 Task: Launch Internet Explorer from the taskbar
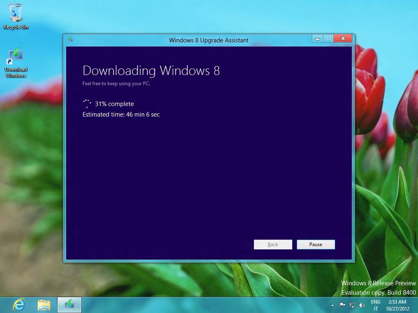click(19, 305)
